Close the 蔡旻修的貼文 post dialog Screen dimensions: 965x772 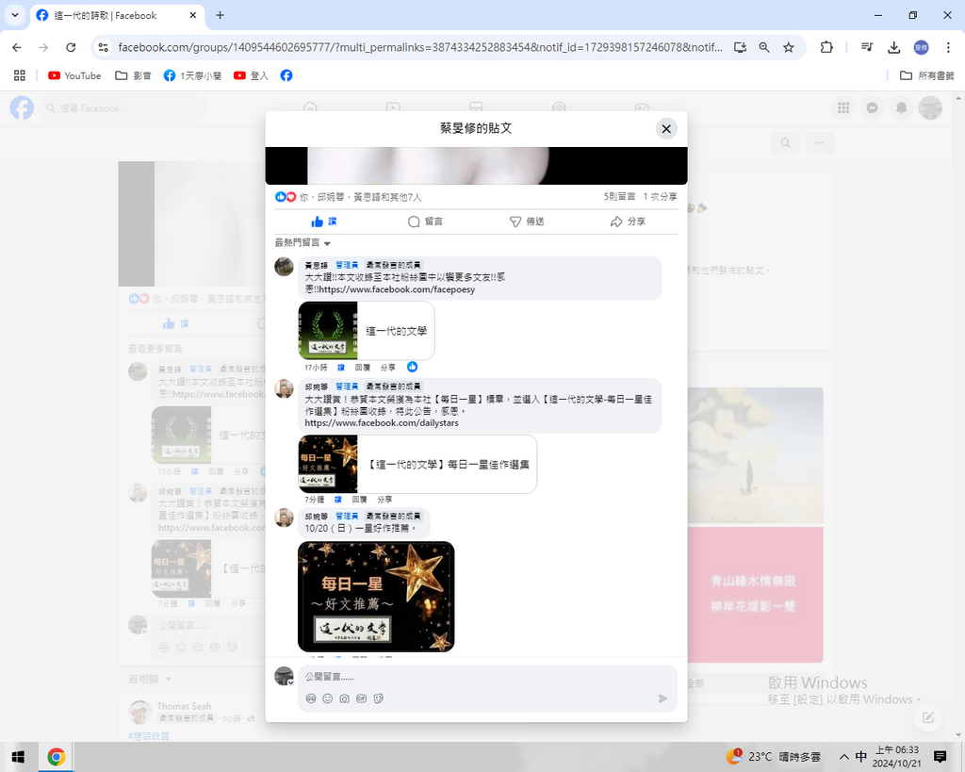[x=666, y=129]
